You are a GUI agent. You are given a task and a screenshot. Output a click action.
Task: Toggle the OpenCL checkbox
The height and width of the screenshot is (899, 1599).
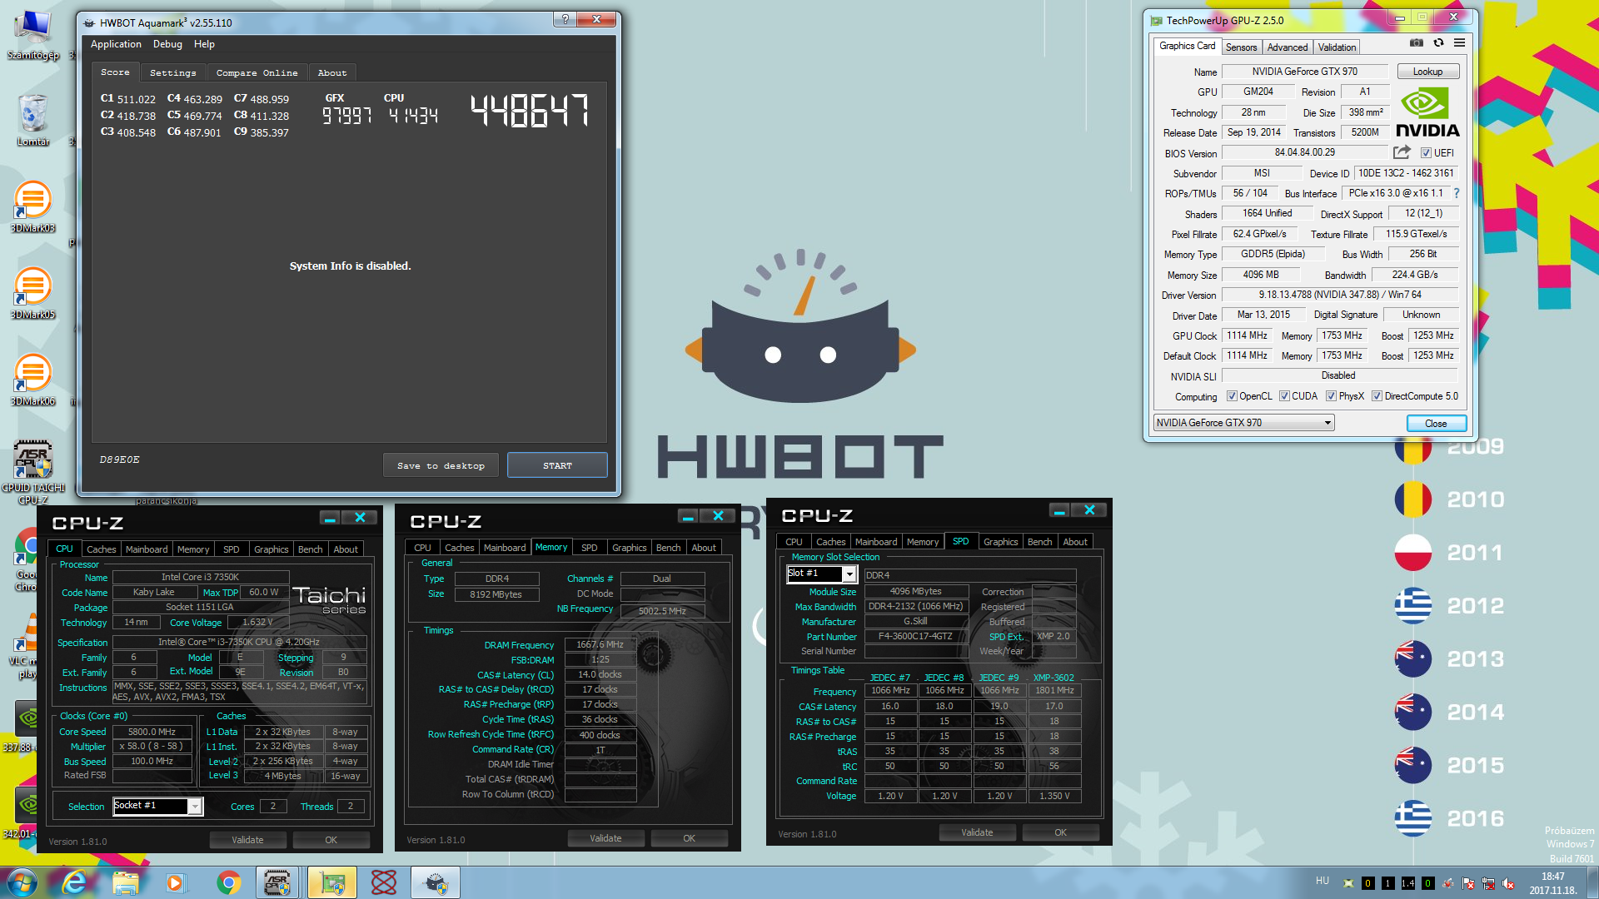coord(1232,396)
